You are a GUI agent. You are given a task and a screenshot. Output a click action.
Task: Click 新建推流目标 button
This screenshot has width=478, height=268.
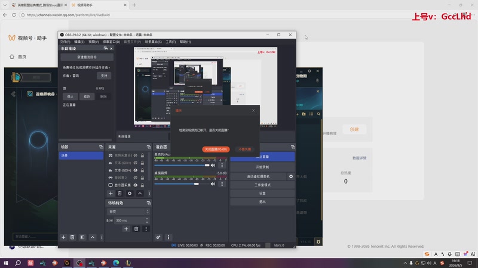(x=87, y=57)
